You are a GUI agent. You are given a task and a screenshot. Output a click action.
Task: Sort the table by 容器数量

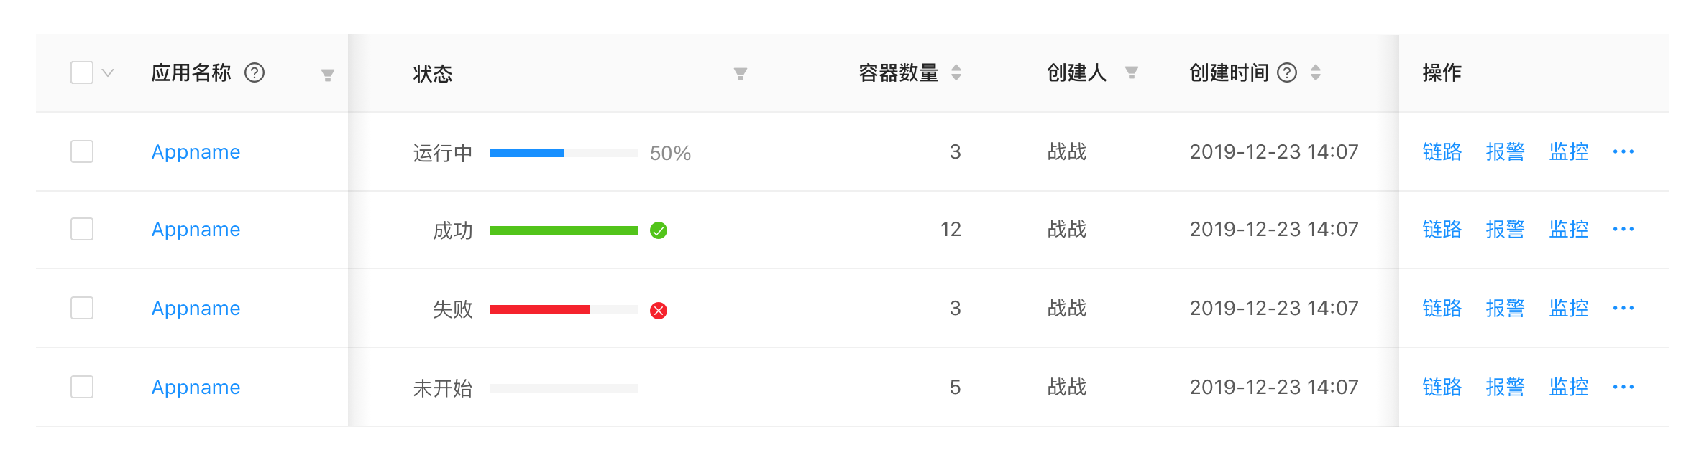click(x=956, y=72)
